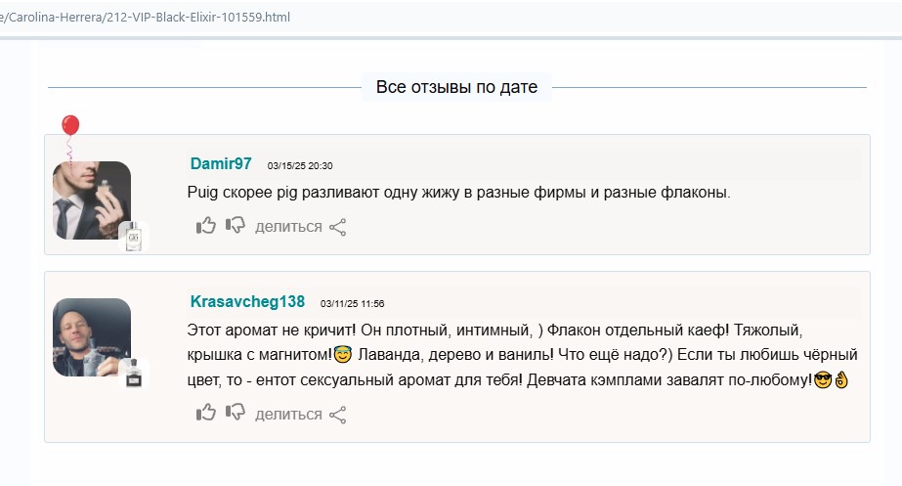
Task: Click the red balloon icon above Damir97's avatar
Action: [70, 128]
